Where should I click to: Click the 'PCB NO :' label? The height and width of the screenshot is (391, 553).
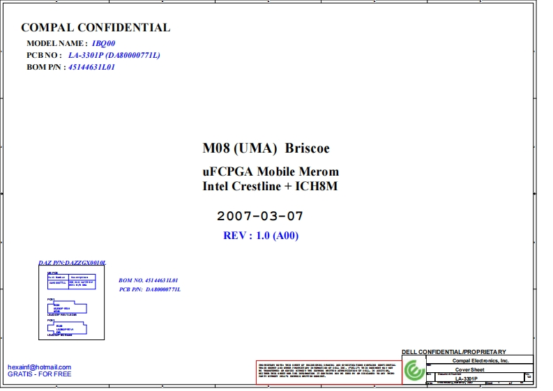[x=44, y=55]
